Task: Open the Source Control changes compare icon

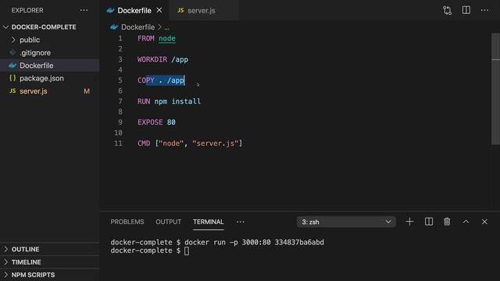Action: pyautogui.click(x=447, y=10)
